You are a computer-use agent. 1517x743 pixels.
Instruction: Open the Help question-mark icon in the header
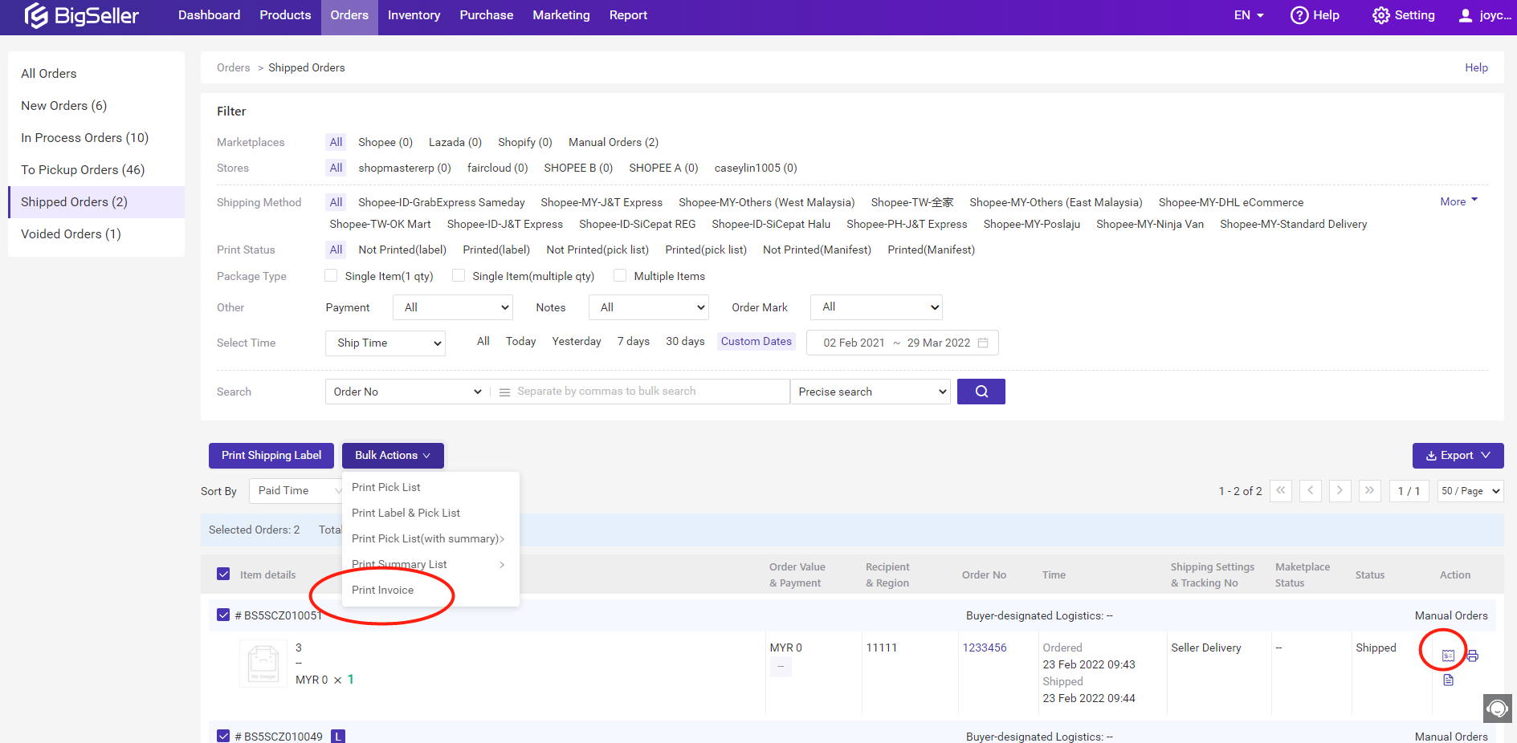1299,15
